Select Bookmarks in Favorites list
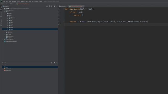Screen dimensions: 168x94 [7, 69]
